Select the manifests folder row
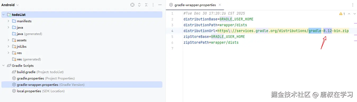This screenshot has height=102, width=357. [82, 21]
